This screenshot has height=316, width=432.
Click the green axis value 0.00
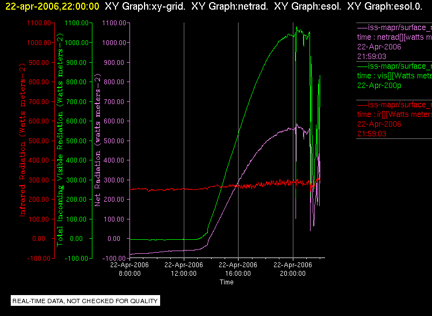point(76,239)
